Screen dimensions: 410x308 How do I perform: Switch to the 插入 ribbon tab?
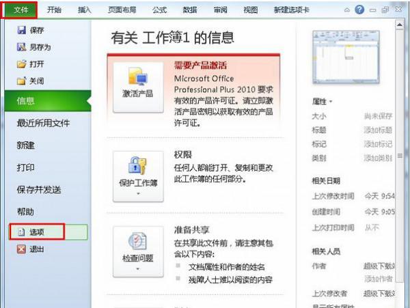click(x=85, y=10)
